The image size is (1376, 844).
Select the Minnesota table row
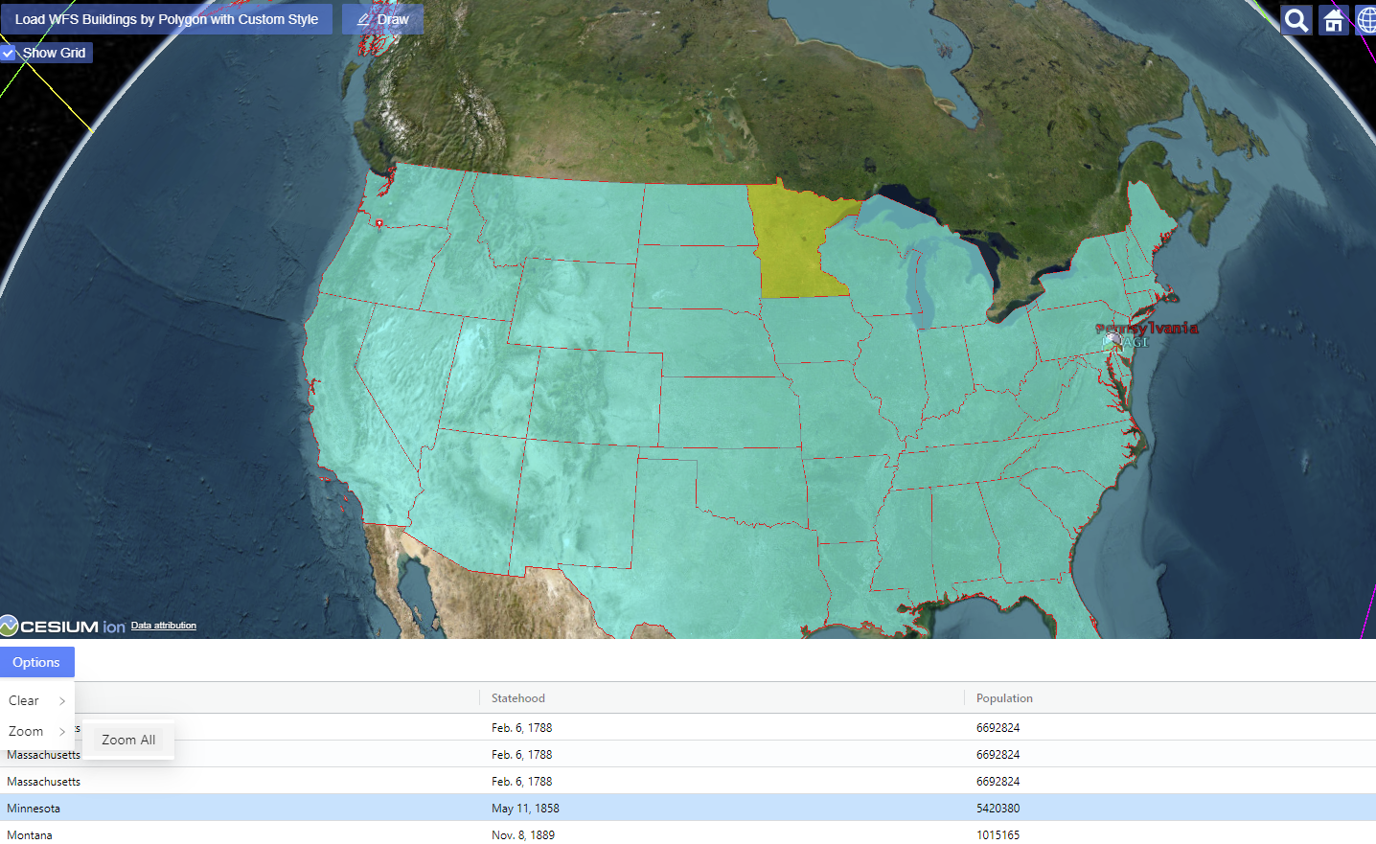[688, 808]
